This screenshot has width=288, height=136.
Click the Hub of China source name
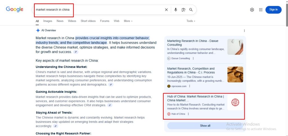tap(178, 114)
